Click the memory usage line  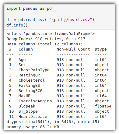coord(33,127)
